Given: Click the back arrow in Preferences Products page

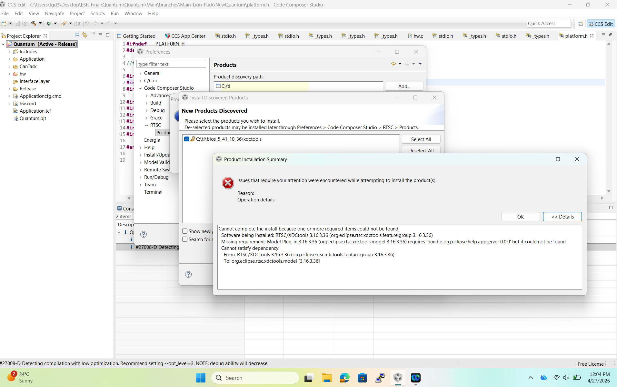Looking at the screenshot, I should (x=393, y=64).
